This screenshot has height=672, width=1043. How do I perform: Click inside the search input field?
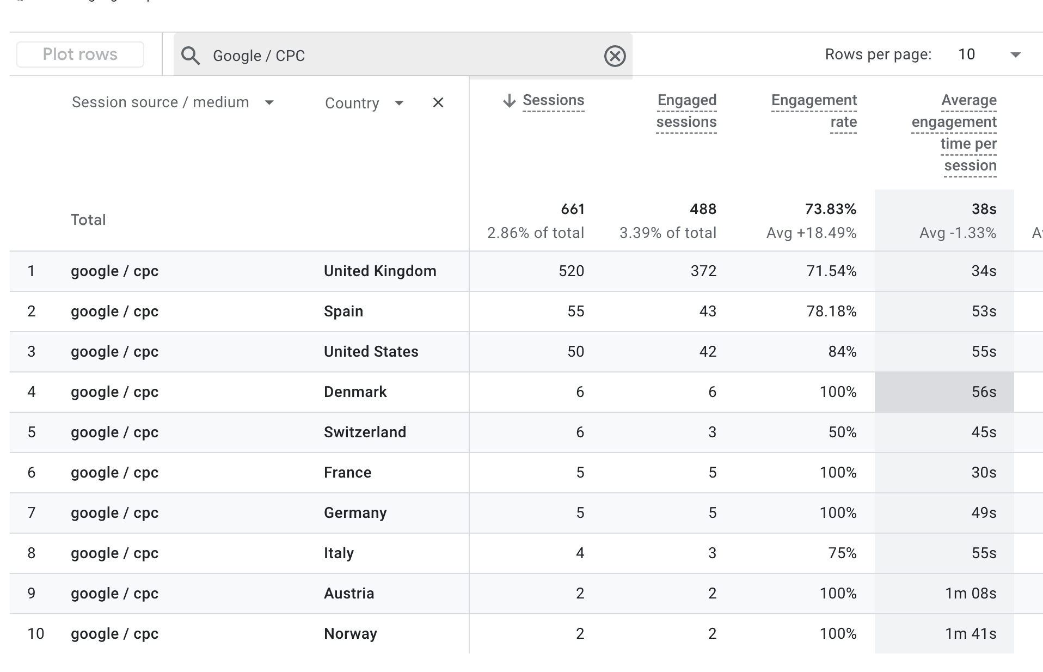pos(381,55)
